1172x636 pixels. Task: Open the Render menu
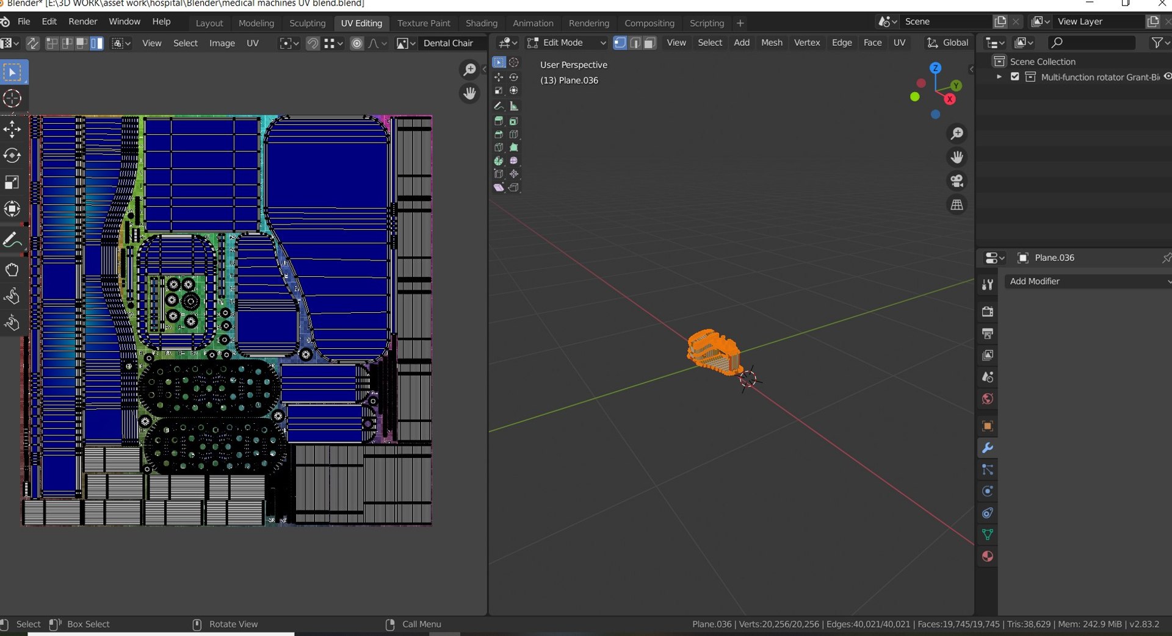click(82, 21)
